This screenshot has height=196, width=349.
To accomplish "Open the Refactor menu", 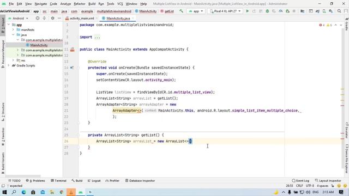I will [x=80, y=4].
